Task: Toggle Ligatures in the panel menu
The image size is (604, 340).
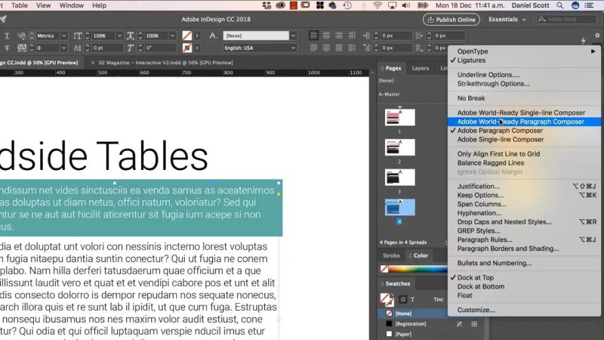Action: [524, 60]
